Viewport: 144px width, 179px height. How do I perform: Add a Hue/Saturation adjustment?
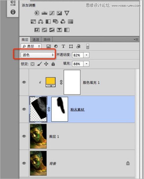click(33, 21)
